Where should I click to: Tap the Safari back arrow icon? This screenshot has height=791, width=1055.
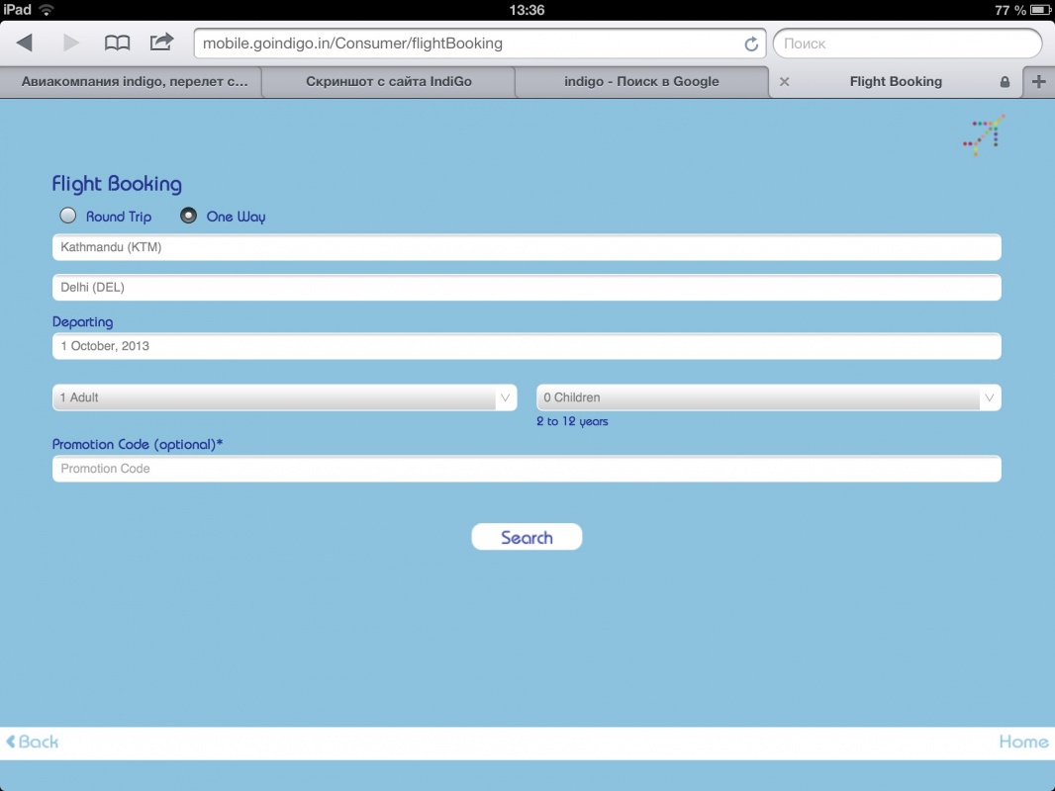(x=25, y=43)
